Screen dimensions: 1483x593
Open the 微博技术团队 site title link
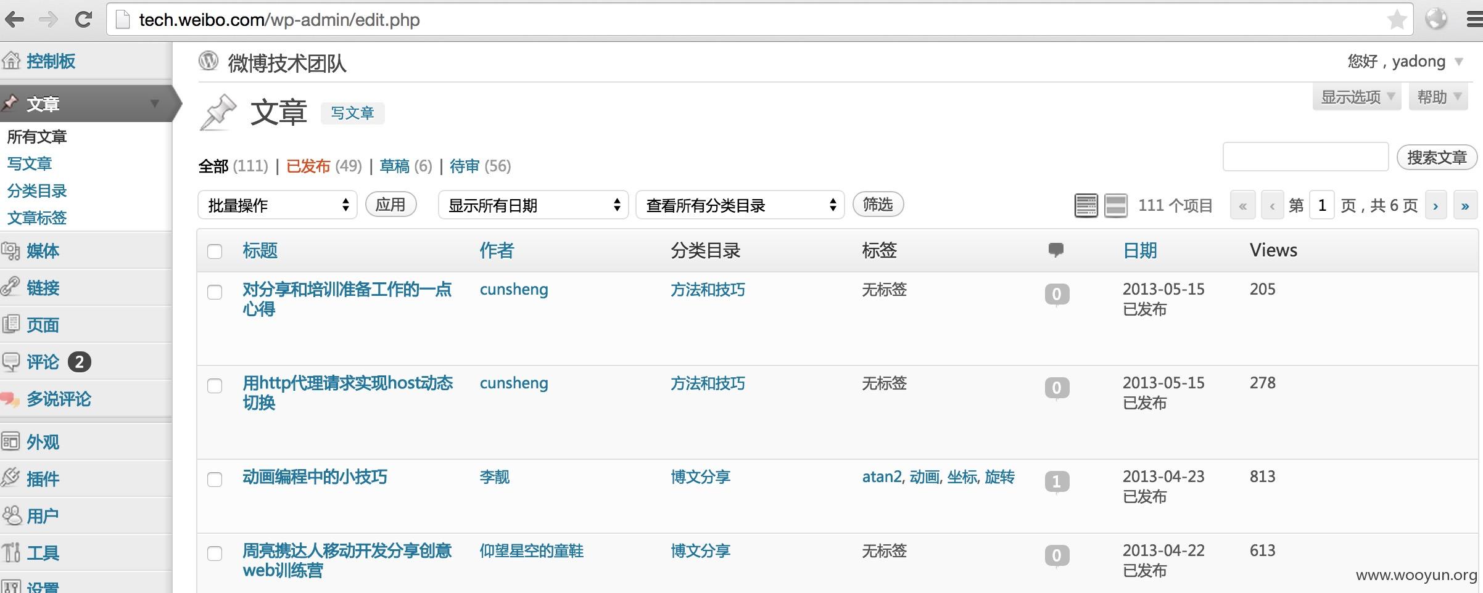pos(287,63)
